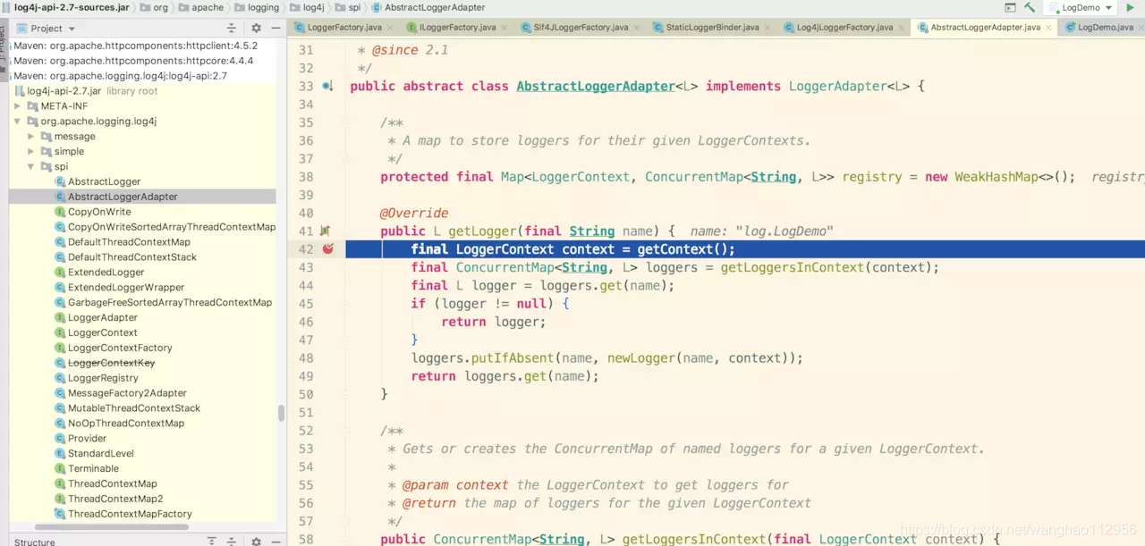This screenshot has height=546, width=1145.
Task: Click the collapse-all icon in Structure panel header
Action: pos(232,541)
